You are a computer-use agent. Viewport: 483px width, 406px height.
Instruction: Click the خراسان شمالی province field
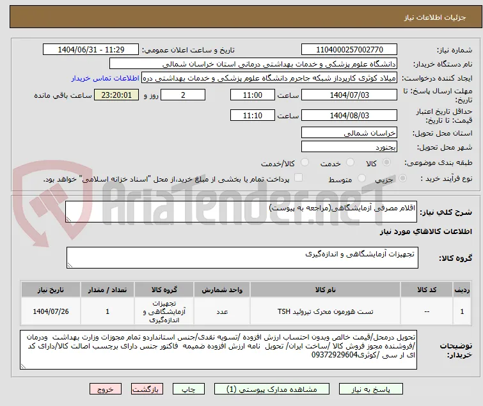coord(349,132)
